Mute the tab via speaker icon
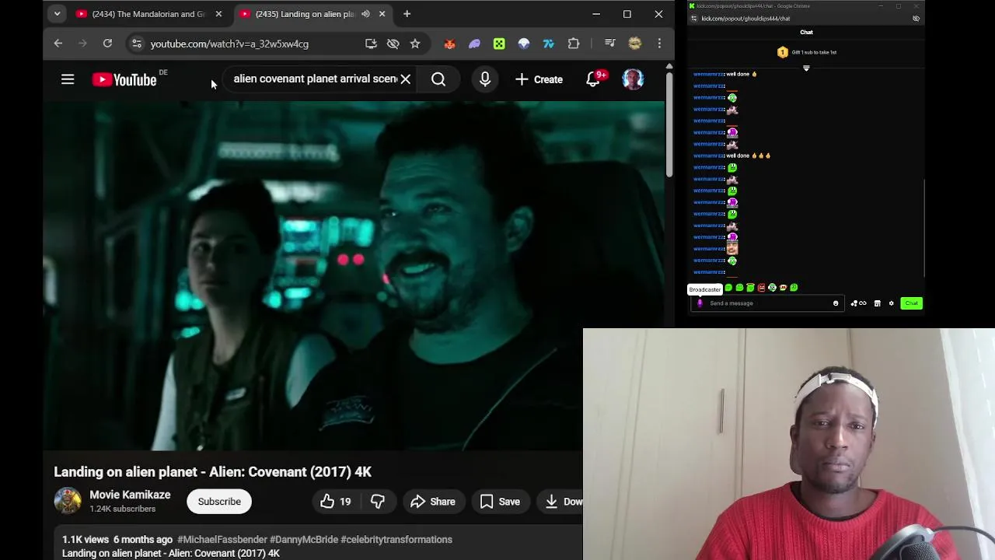 tap(365, 14)
